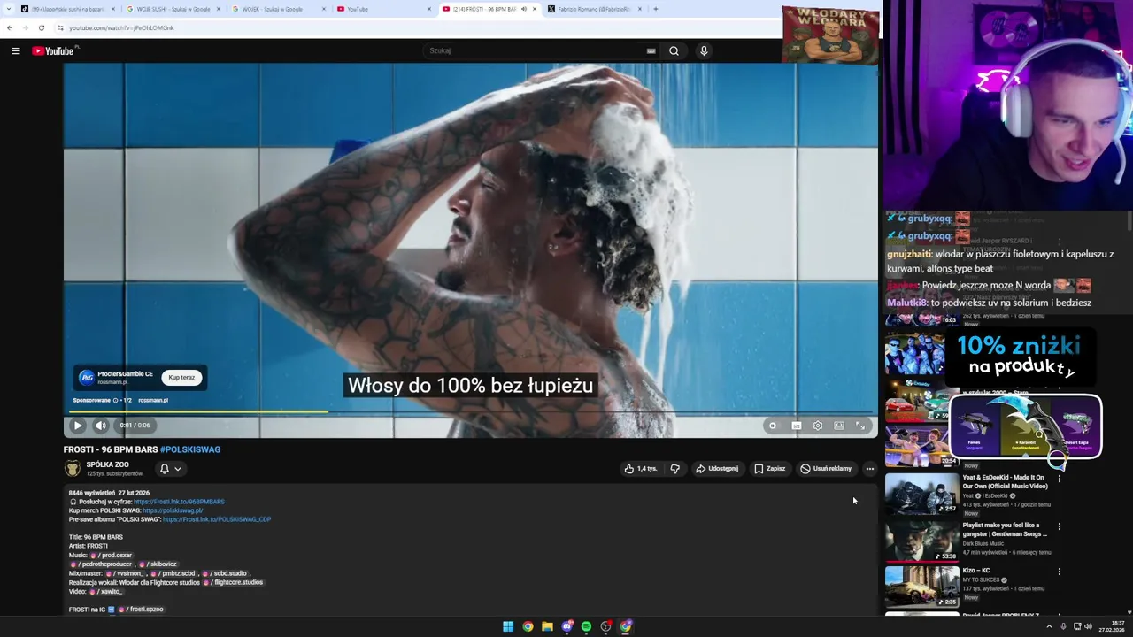Viewport: 1133px width, 637px height.
Task: Switch to WOJEK Google search tab
Action: click(x=278, y=9)
